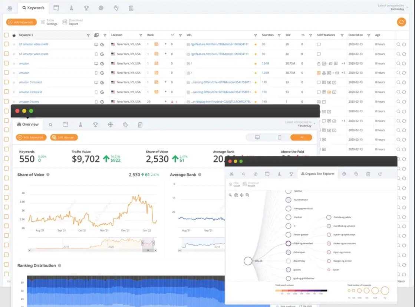415x307 pixels.
Task: Click the clipboard notes icon in Overview tabs
Action: coord(140,125)
